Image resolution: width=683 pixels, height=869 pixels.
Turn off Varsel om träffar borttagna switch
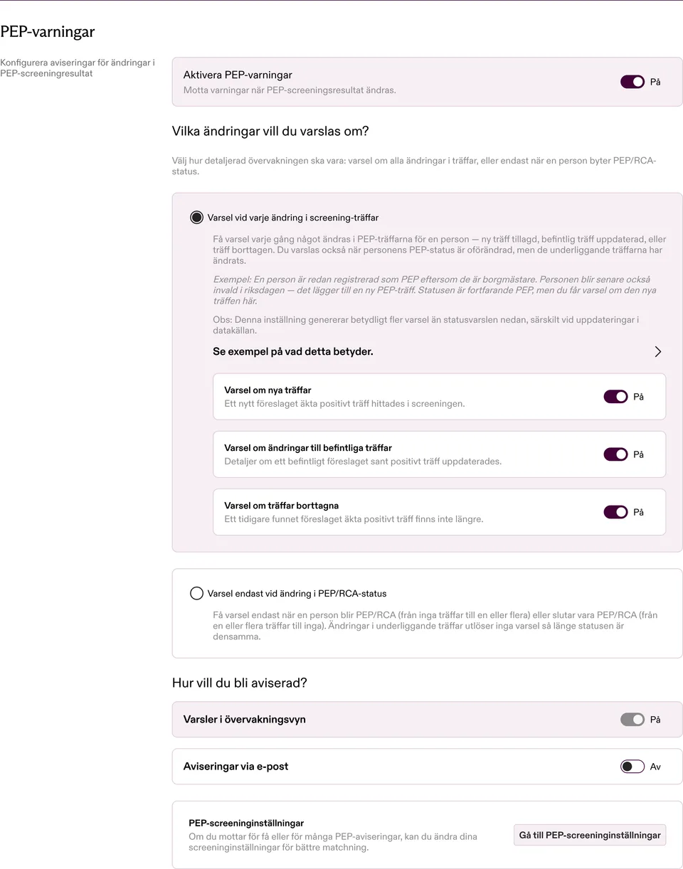(x=615, y=512)
